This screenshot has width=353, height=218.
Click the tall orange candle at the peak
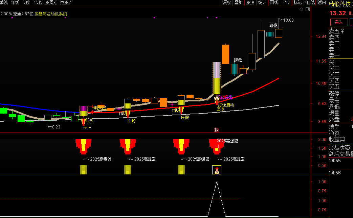click(225, 54)
